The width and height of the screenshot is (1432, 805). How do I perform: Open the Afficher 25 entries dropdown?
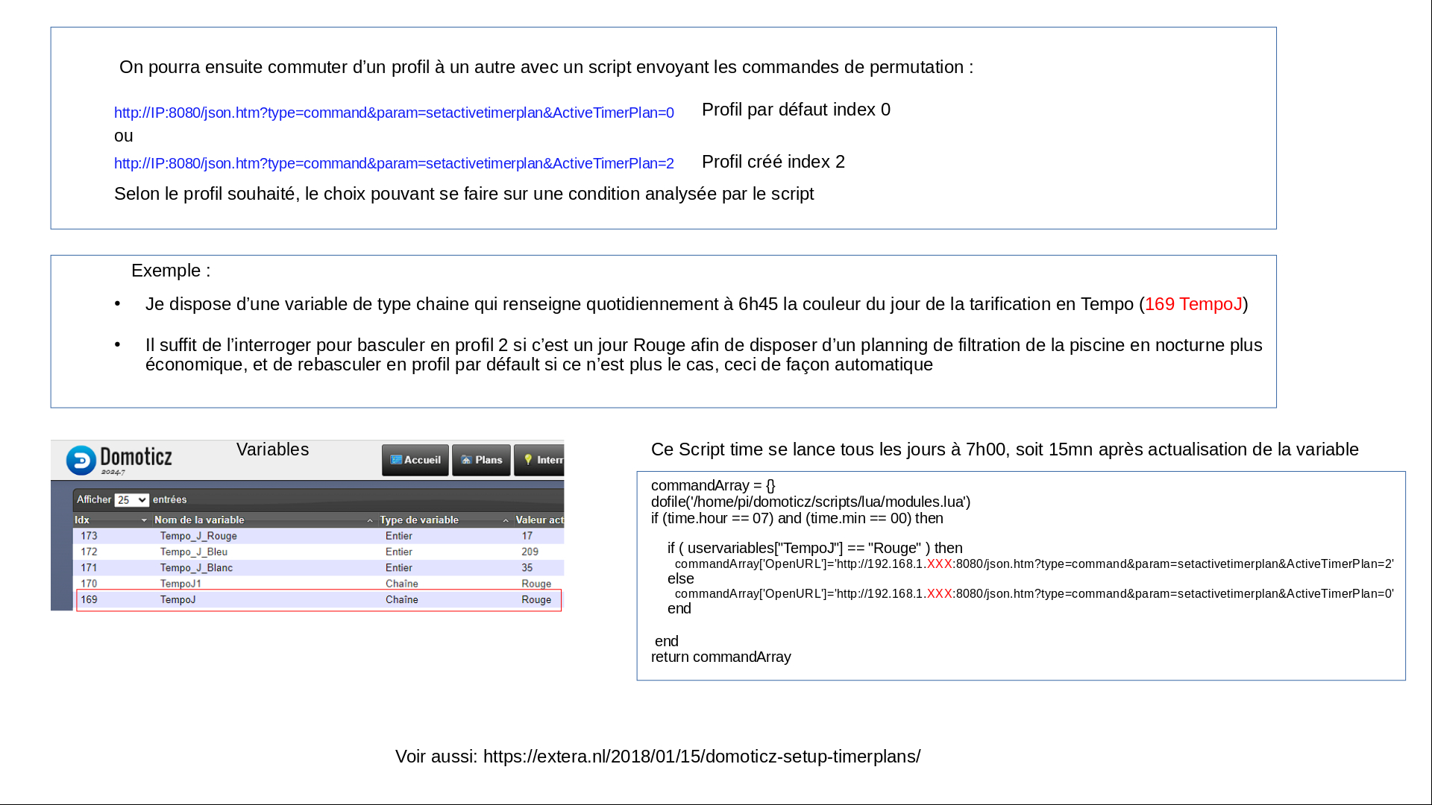131,500
